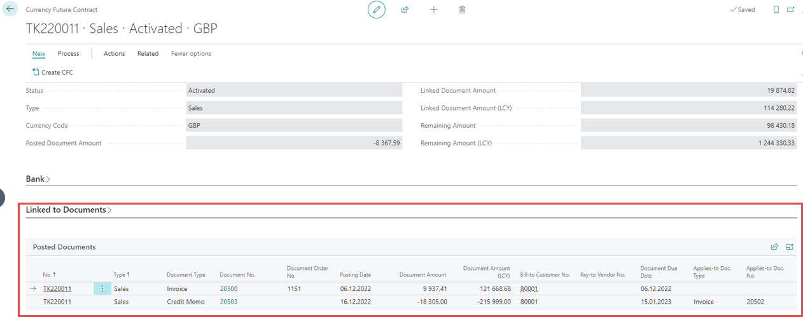
Task: Expand Posted Documents to full view
Action: 790,247
